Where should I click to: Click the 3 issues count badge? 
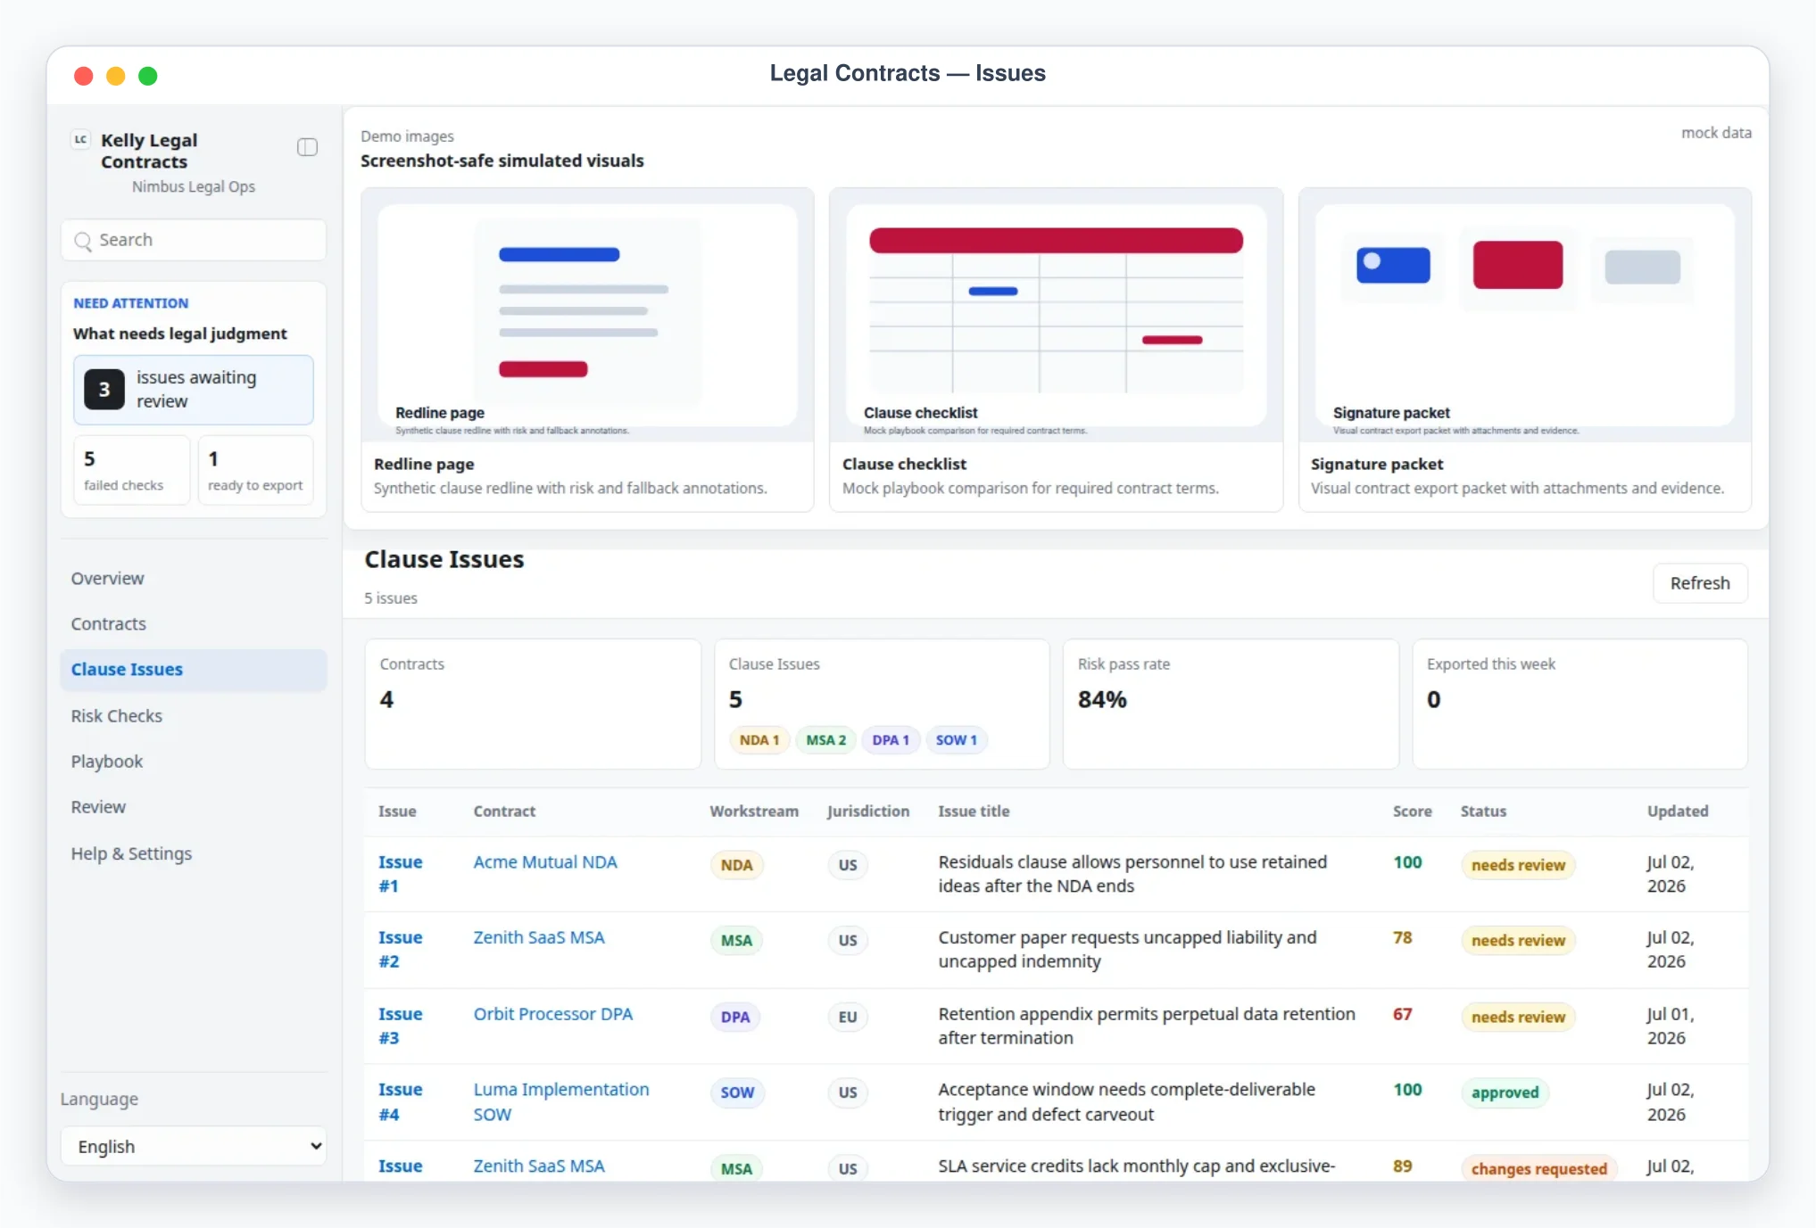[104, 390]
